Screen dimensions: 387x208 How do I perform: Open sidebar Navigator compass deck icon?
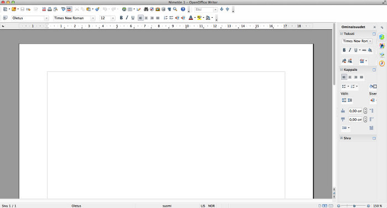(382, 63)
